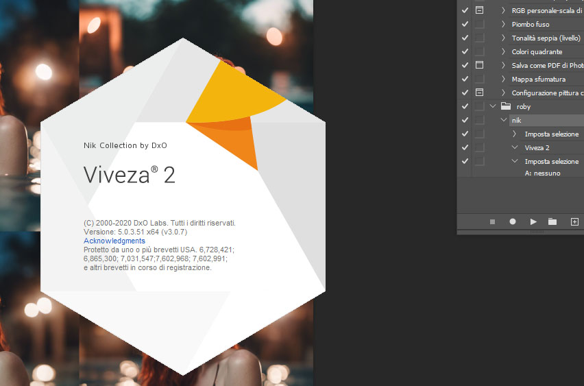Select the Viveza 2 step name
584x386 pixels.
[x=537, y=147]
